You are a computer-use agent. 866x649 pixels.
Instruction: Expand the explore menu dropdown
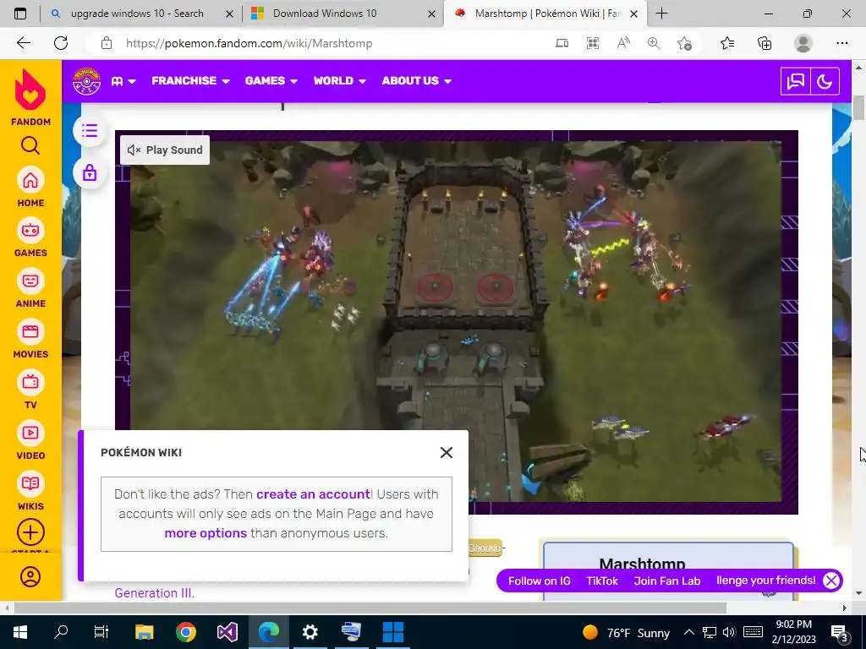123,81
